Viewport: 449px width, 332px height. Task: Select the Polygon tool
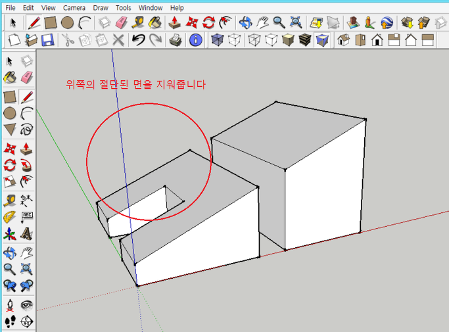pyautogui.click(x=10, y=130)
